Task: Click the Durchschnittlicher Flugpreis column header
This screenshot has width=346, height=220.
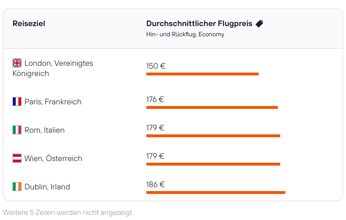Action: [x=199, y=24]
